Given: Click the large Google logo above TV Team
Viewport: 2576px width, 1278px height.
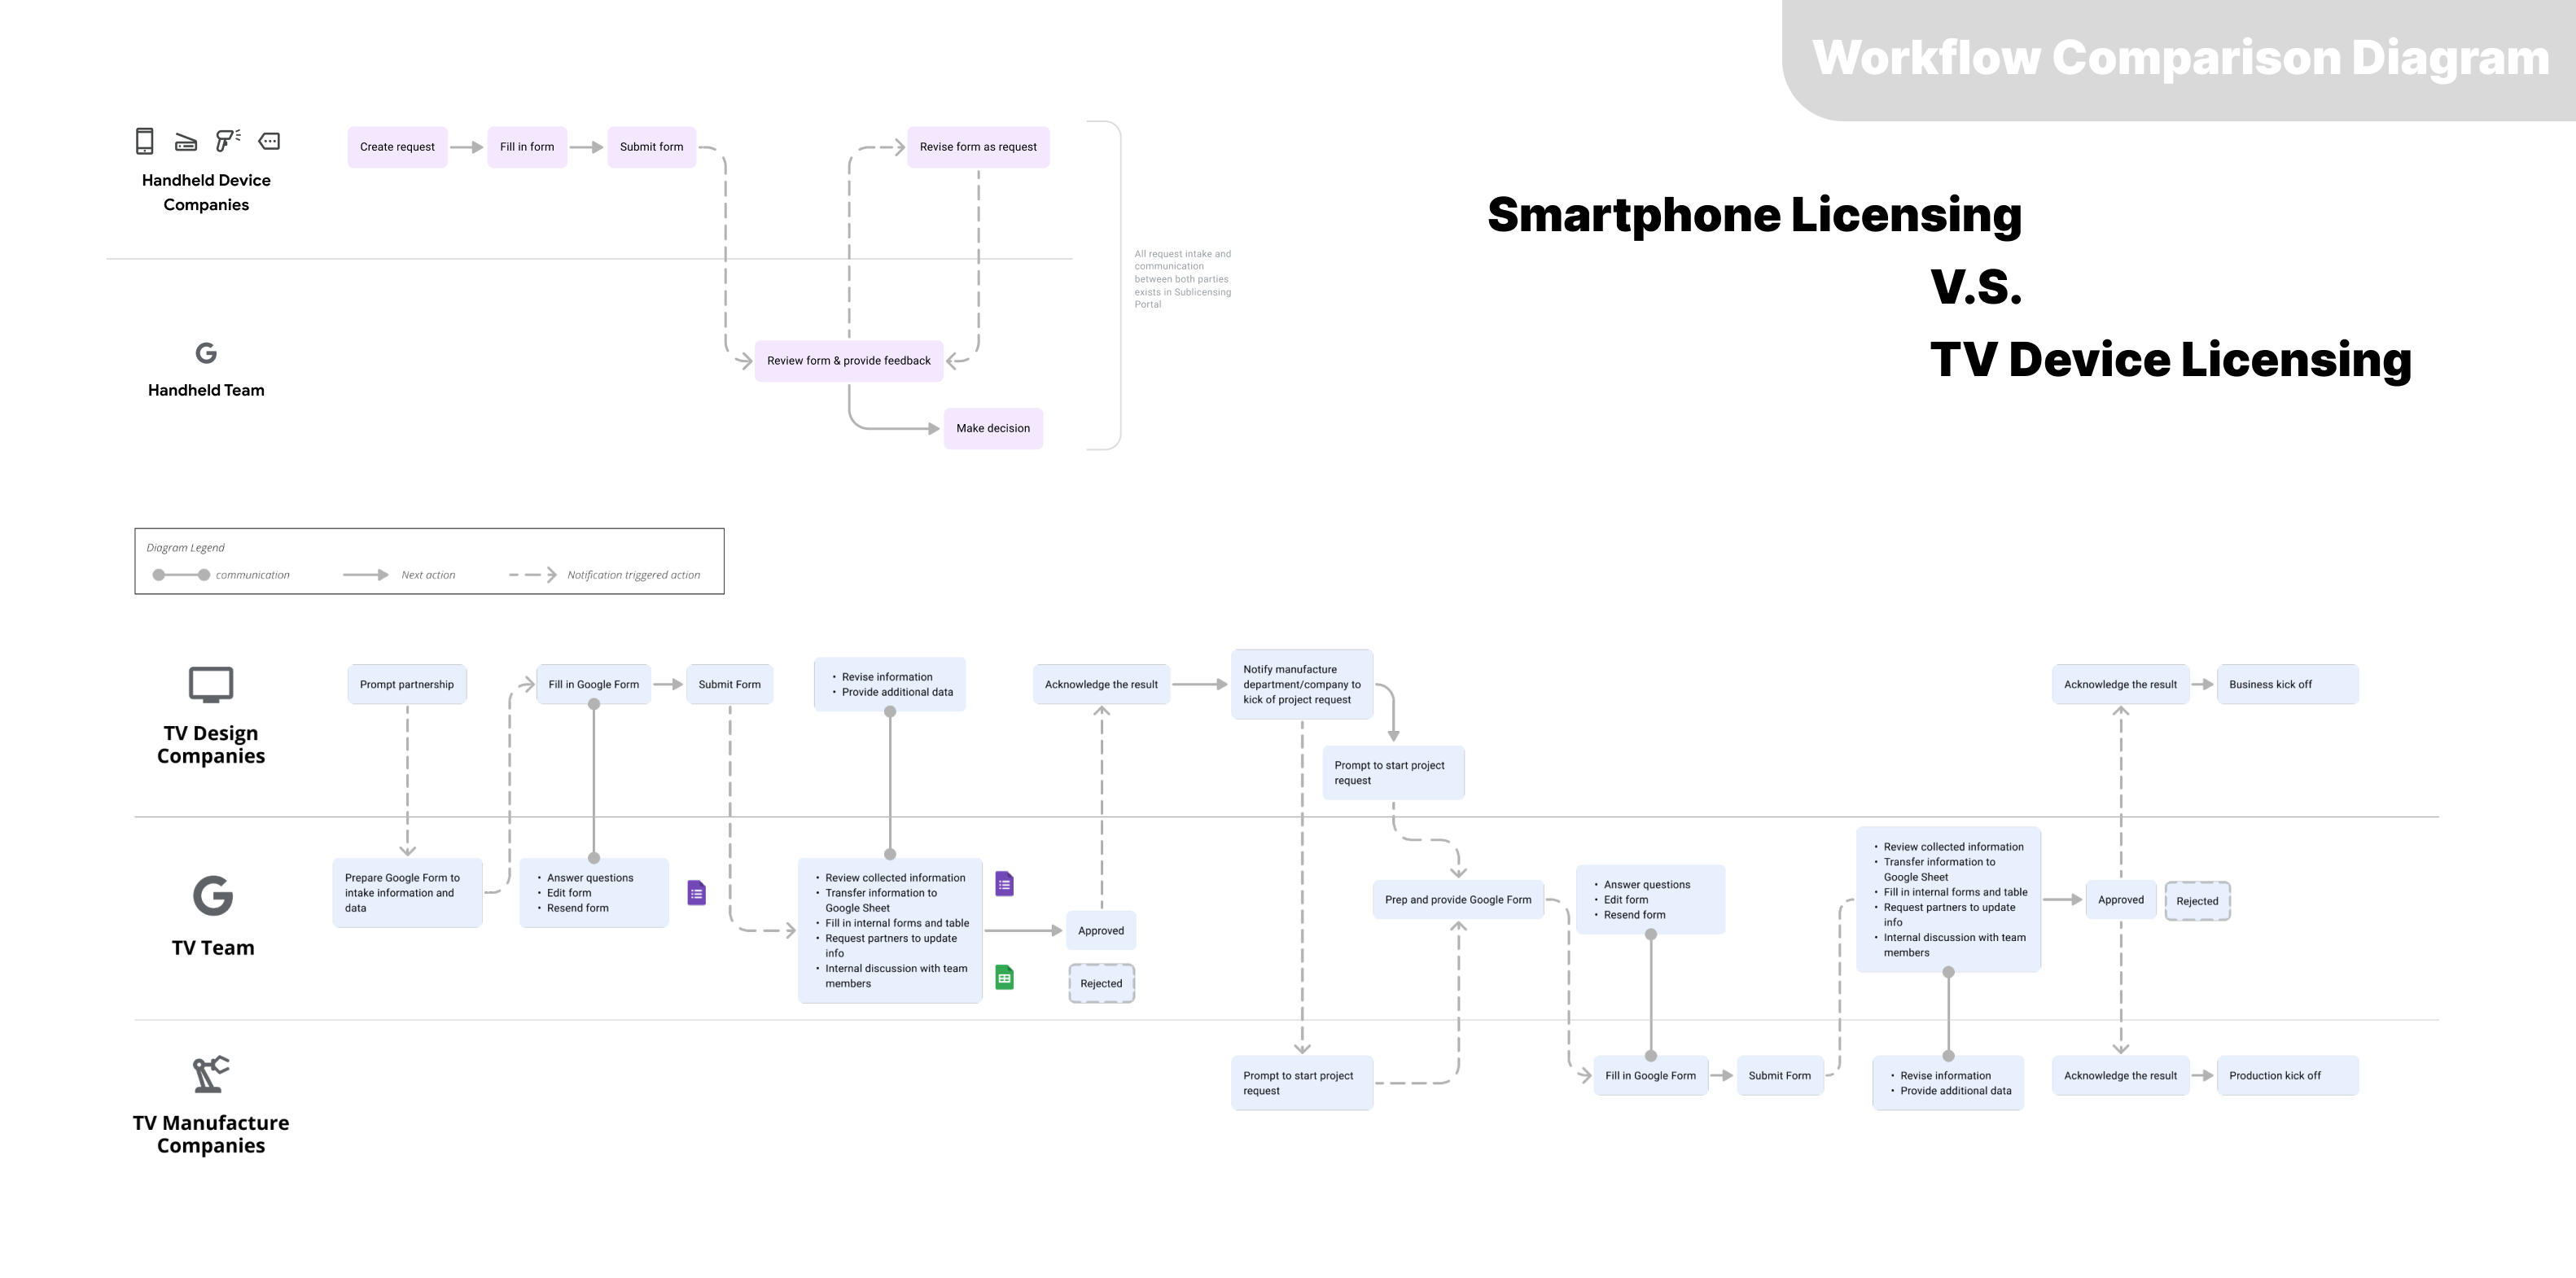Looking at the screenshot, I should tap(212, 896).
